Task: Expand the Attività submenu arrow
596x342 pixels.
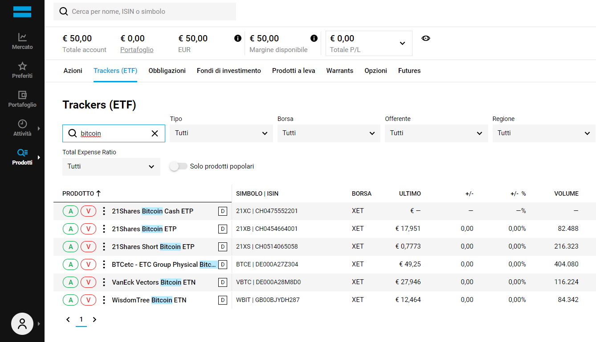Action: point(39,129)
